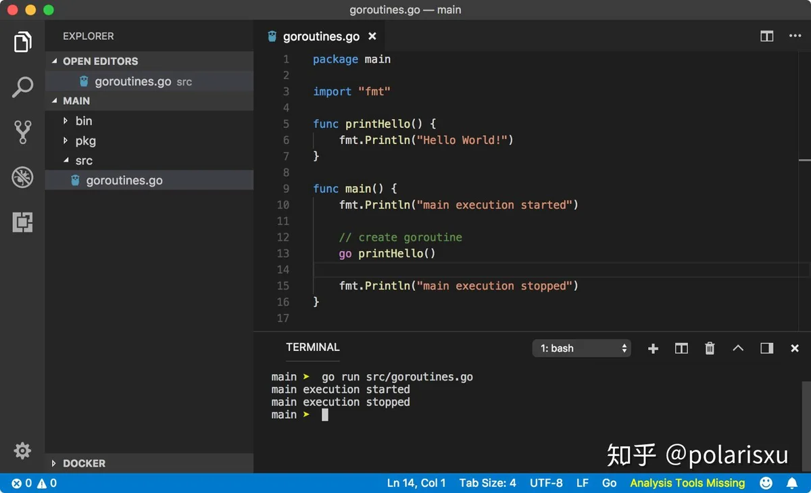The image size is (811, 493).
Task: Click Analysis Tools Missing warning
Action: click(687, 483)
